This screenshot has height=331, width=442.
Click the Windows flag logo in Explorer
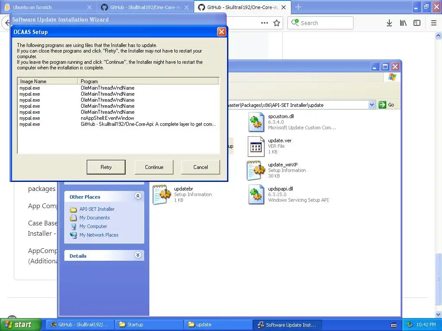pyautogui.click(x=392, y=77)
